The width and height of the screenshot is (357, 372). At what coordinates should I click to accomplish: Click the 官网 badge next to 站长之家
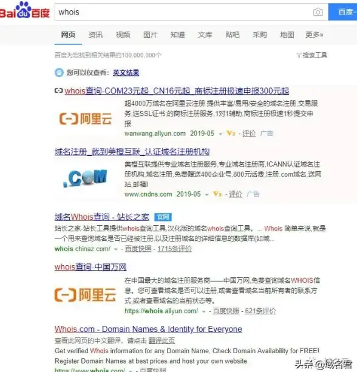163,217
